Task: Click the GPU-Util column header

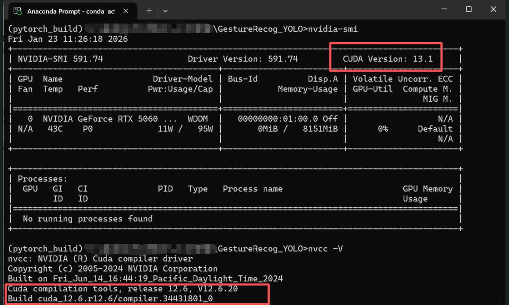Action: click(373, 89)
